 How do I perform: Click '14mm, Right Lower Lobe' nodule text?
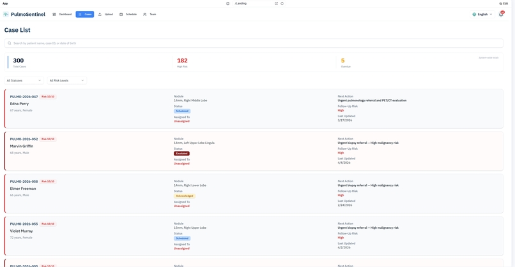[190, 185]
